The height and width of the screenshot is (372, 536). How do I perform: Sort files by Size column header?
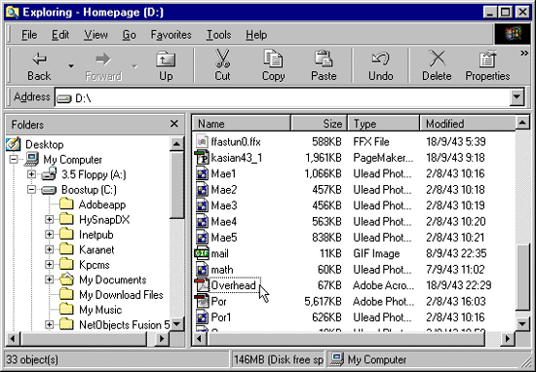(319, 124)
